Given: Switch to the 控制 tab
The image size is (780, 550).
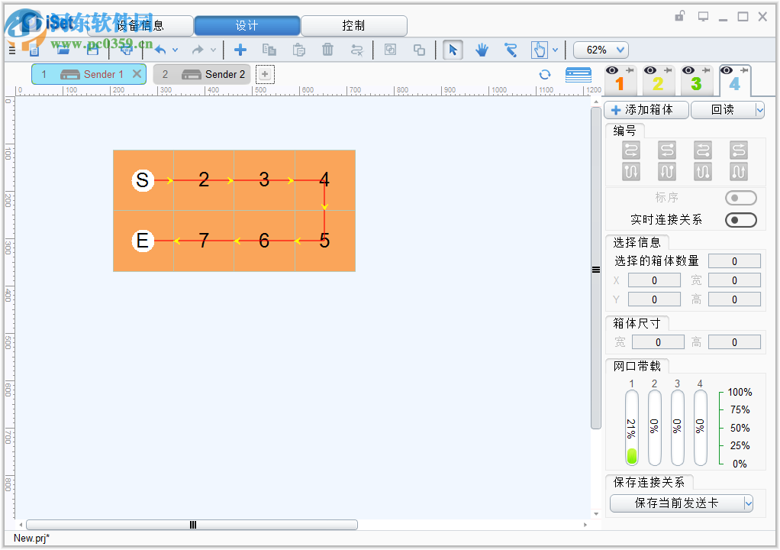Looking at the screenshot, I should pyautogui.click(x=354, y=25).
